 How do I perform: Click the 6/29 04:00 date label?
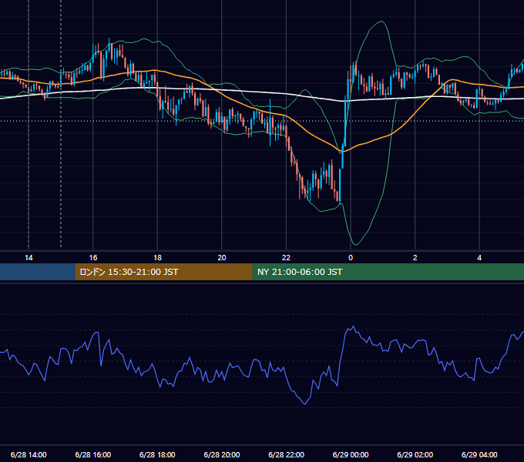click(x=479, y=454)
